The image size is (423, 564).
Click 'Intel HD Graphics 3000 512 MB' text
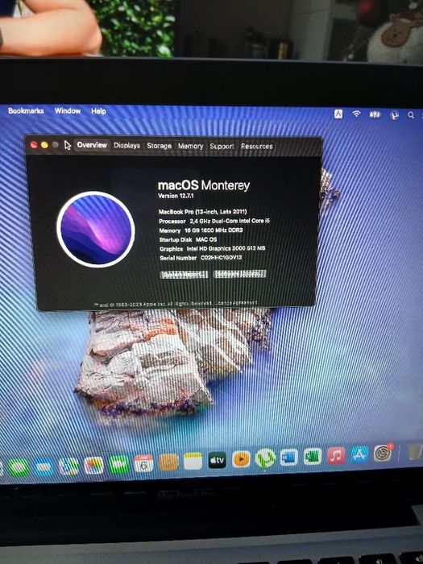click(x=226, y=248)
